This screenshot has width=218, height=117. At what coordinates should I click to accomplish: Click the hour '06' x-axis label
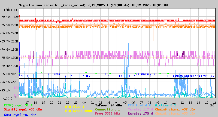[133, 103]
